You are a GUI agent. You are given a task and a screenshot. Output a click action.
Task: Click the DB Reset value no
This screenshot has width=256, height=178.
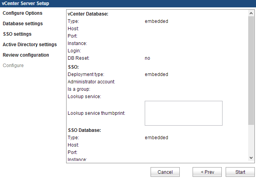(x=147, y=58)
